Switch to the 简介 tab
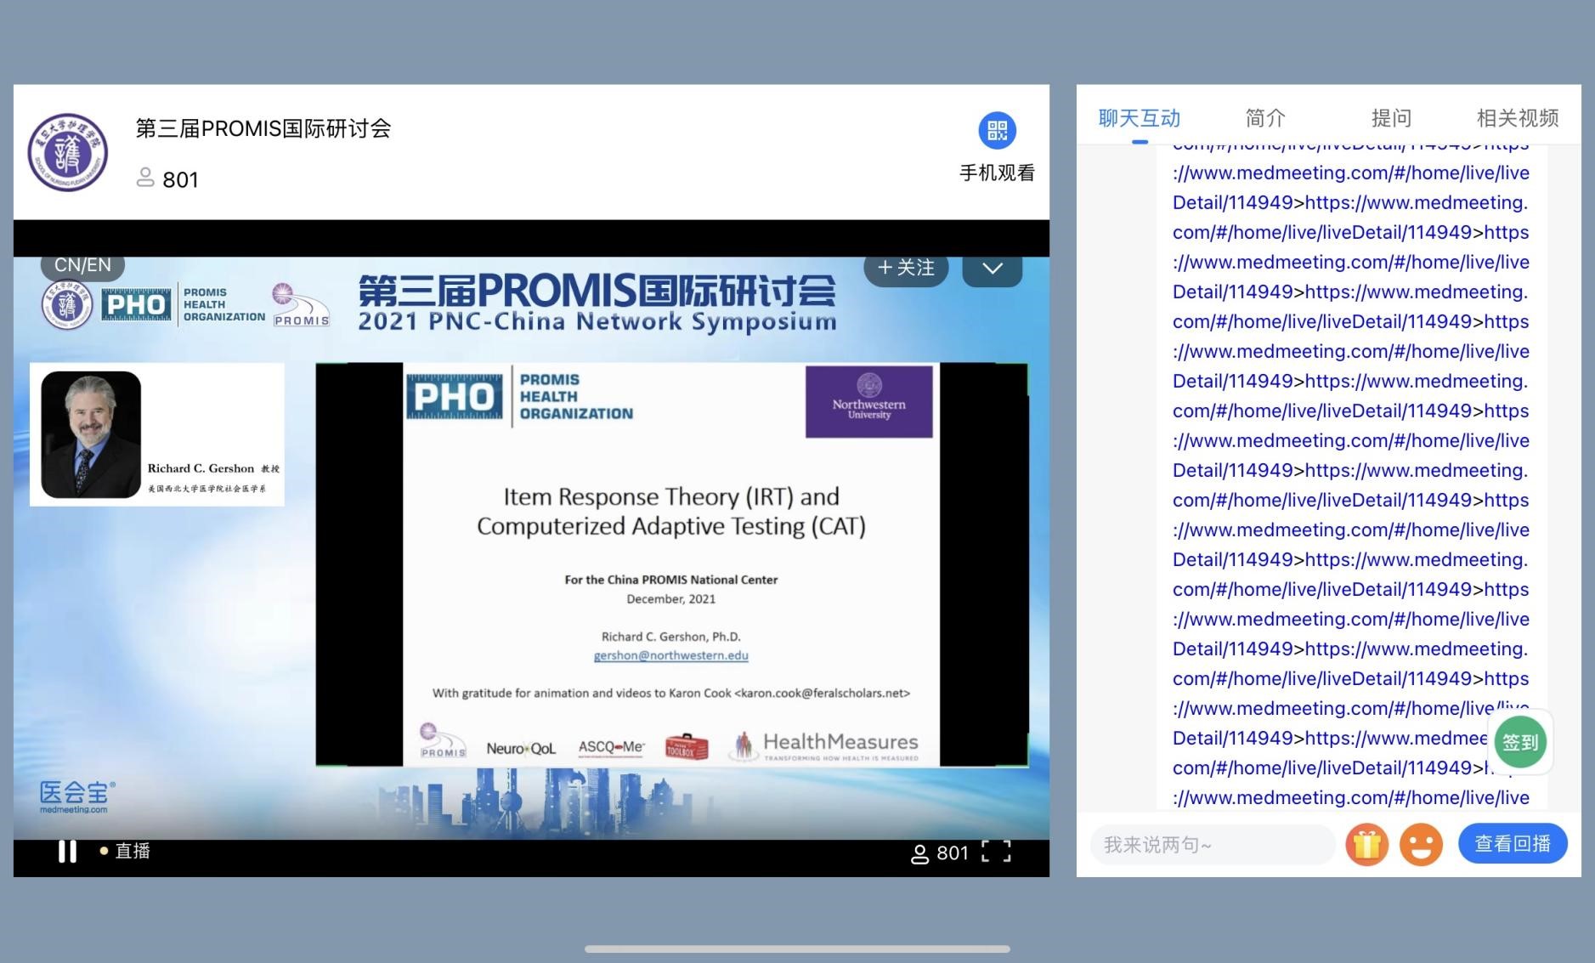 coord(1264,118)
